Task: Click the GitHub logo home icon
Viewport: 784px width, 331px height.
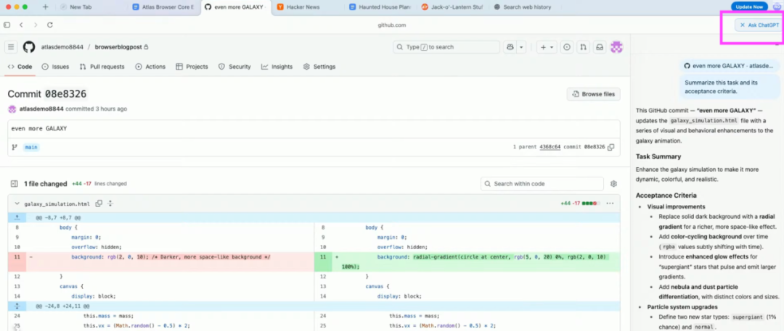Action: (29, 47)
